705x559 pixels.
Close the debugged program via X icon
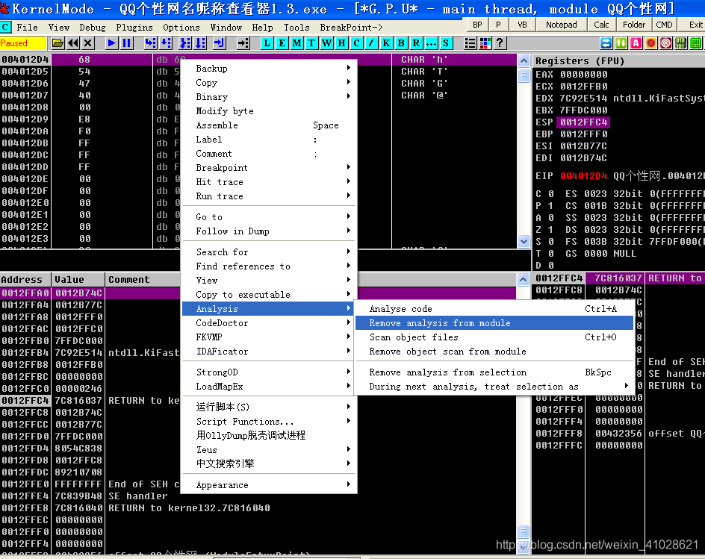click(87, 43)
